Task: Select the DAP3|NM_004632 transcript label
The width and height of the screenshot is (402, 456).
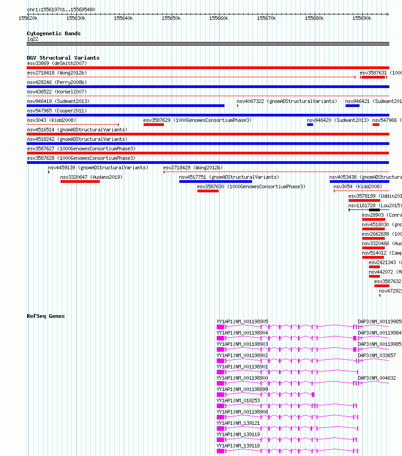Action: coord(377,378)
